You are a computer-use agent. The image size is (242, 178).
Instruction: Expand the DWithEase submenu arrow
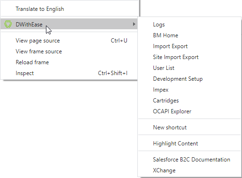(x=134, y=24)
